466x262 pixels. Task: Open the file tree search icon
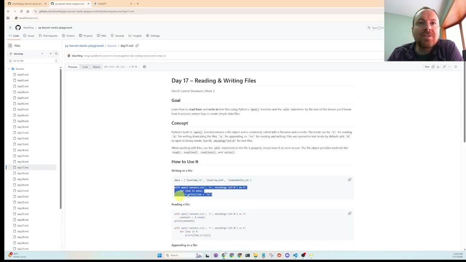56,53
